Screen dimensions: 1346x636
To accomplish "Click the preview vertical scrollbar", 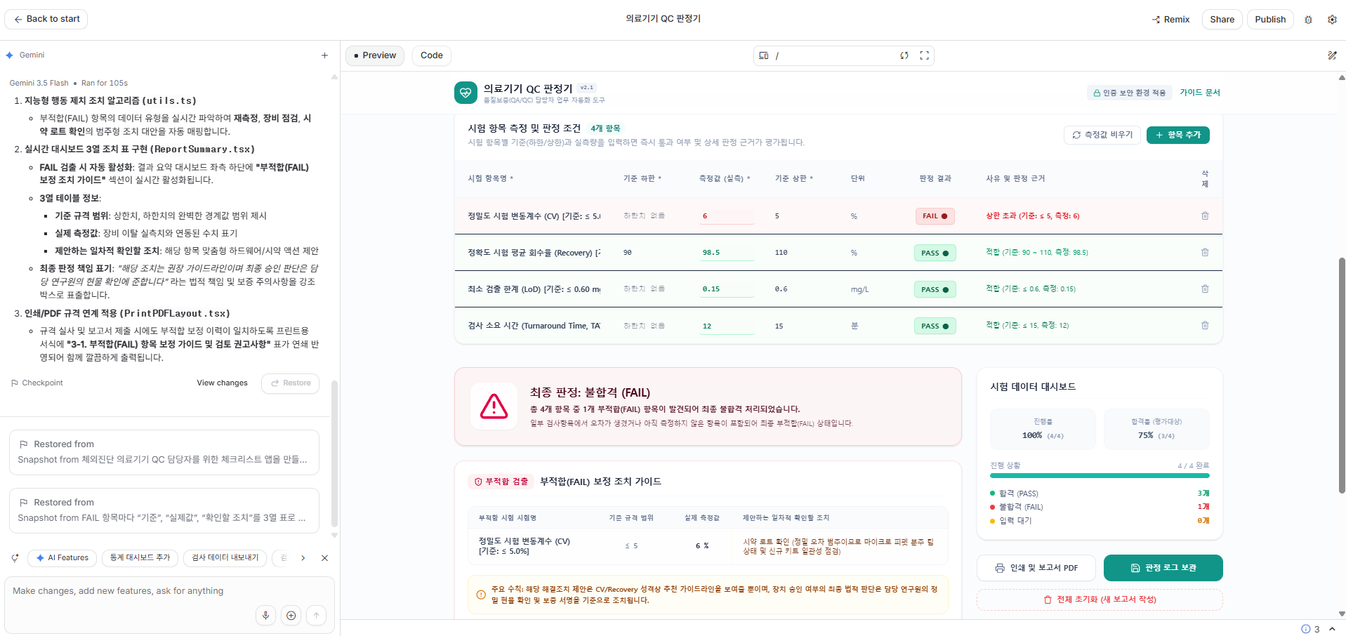I will click(x=1342, y=376).
